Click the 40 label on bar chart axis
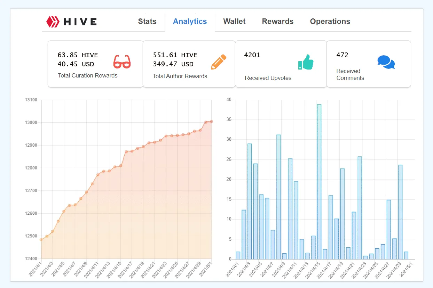Image resolution: width=433 pixels, height=288 pixels. coord(229,100)
